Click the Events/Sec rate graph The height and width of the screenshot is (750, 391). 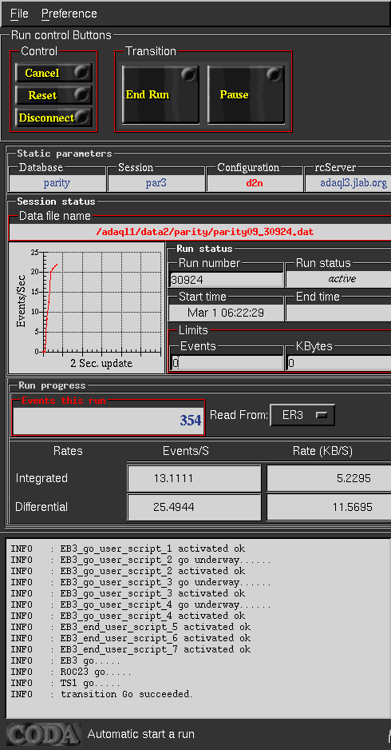click(86, 308)
